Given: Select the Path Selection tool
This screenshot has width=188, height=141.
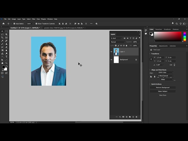Looking at the screenshot, I should (2, 60).
